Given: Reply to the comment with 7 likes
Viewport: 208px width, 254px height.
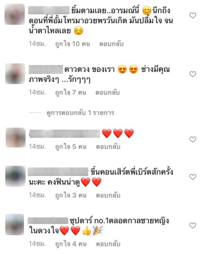Looking at the screenshot, I should pyautogui.click(x=108, y=93).
